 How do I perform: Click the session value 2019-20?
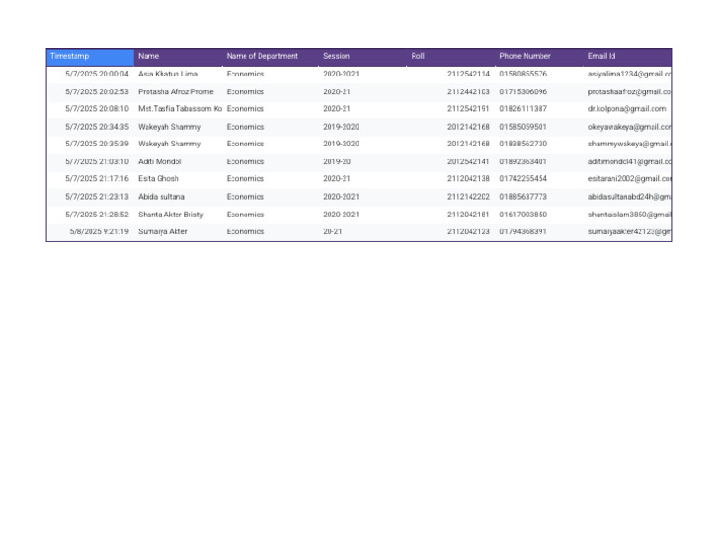tap(337, 161)
